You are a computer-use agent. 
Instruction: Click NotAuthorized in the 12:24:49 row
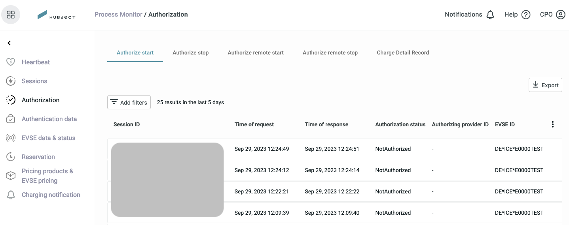click(x=393, y=149)
